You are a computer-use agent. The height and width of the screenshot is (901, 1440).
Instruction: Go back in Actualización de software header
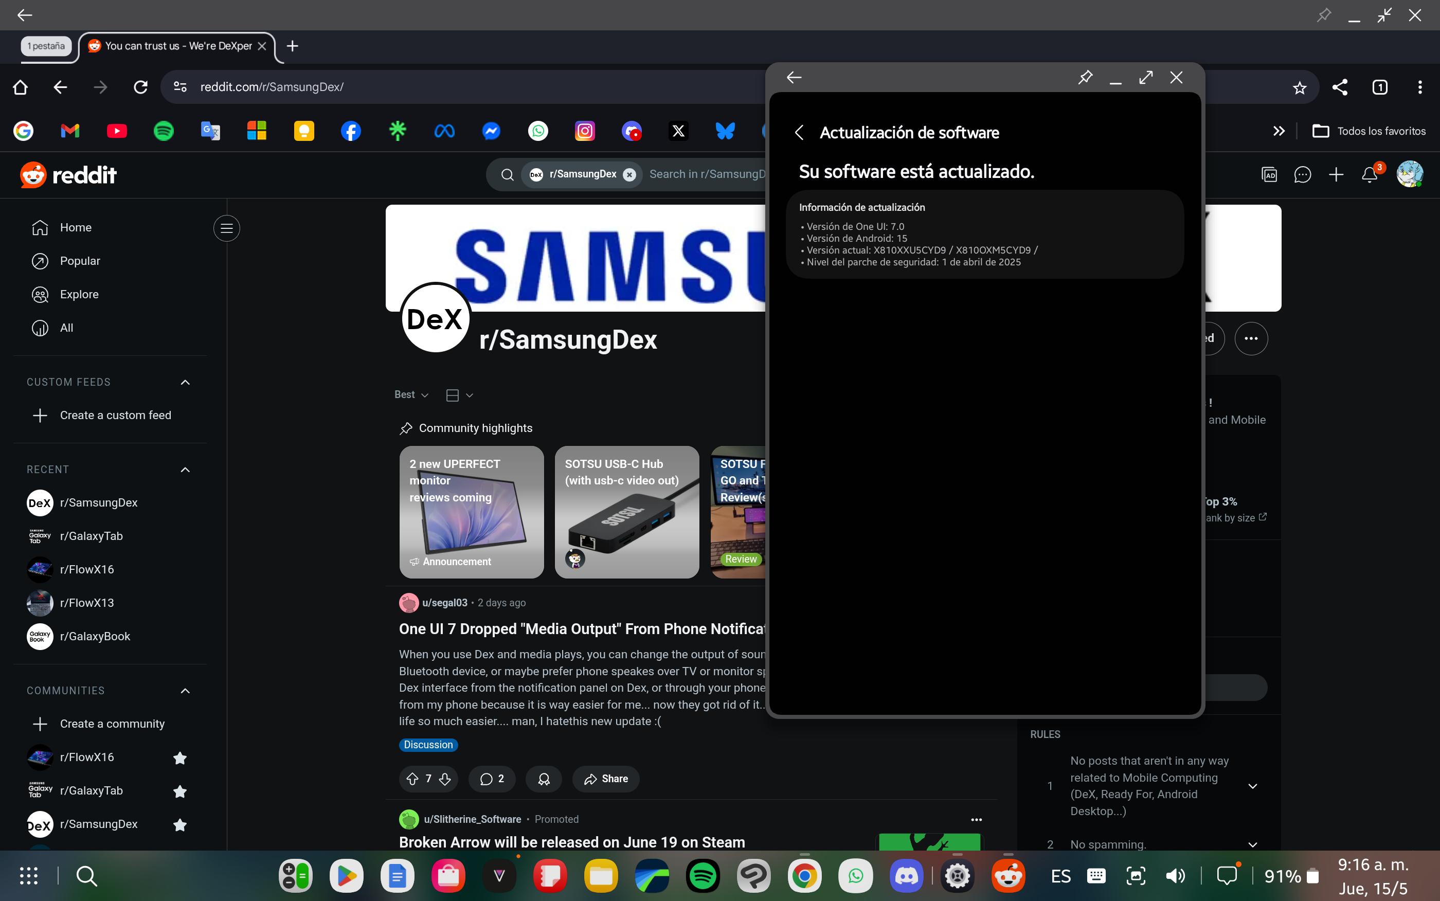tap(799, 132)
